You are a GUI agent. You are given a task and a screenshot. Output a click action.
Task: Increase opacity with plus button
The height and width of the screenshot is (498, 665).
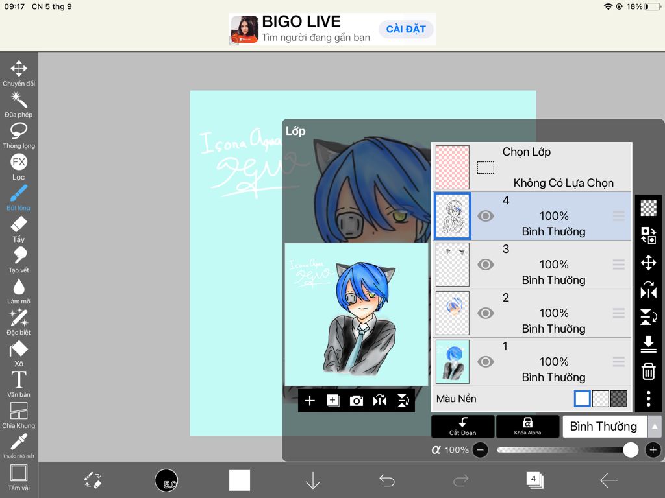653,450
